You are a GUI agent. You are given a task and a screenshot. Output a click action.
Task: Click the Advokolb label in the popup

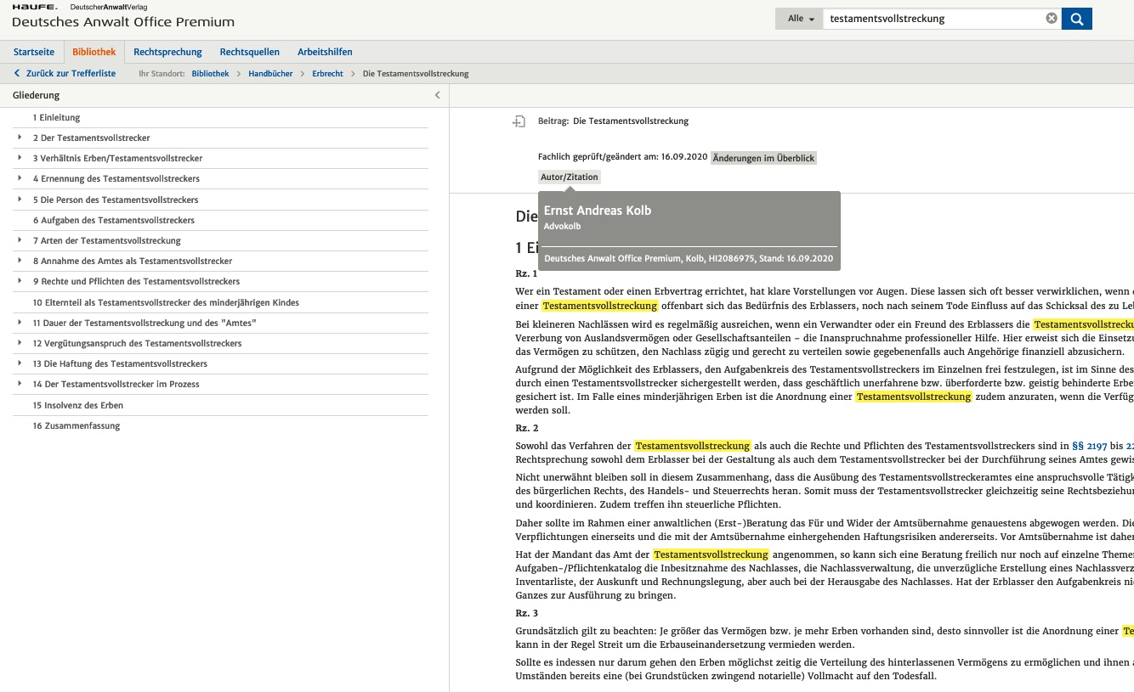pos(562,227)
